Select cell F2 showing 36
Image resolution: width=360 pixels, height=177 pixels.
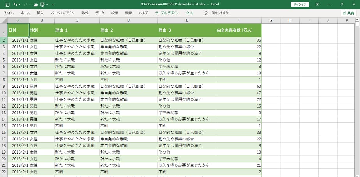(x=239, y=40)
